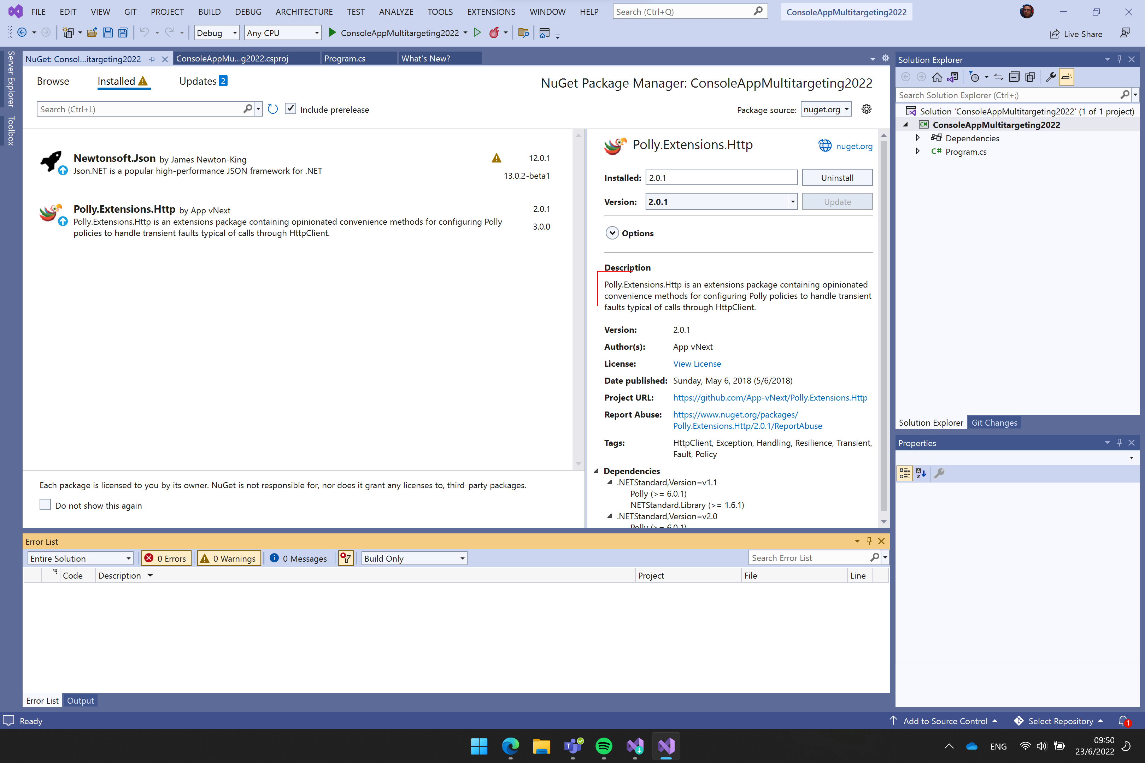The height and width of the screenshot is (763, 1145).
Task: Open the NuGet package source settings gear
Action: (x=867, y=109)
